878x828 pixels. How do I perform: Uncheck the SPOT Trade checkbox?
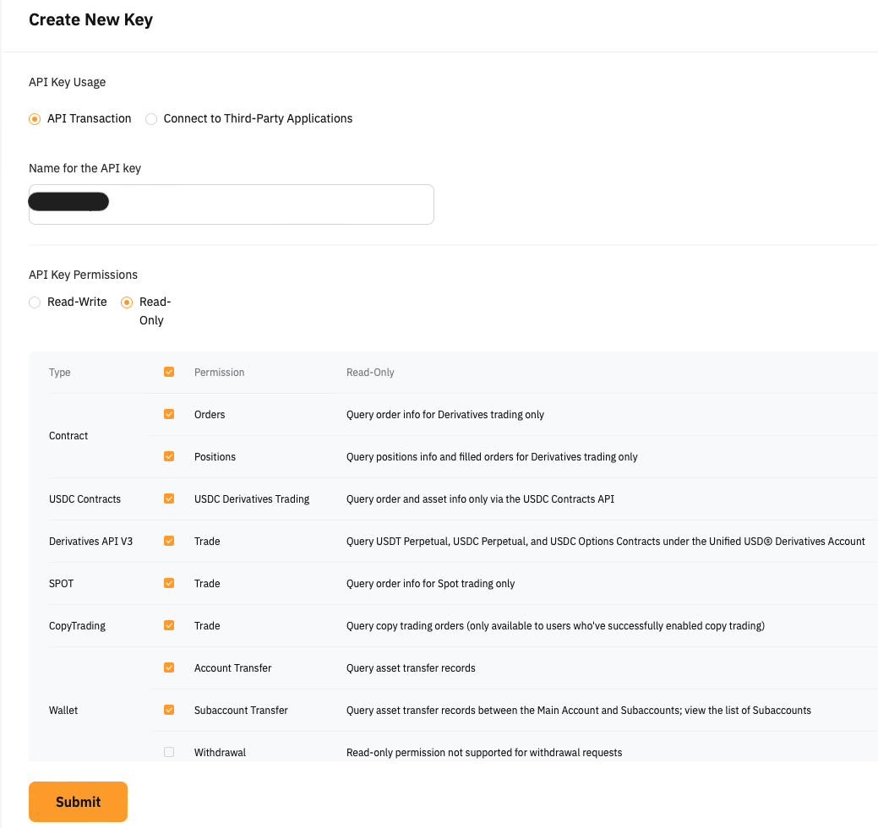pyautogui.click(x=169, y=583)
